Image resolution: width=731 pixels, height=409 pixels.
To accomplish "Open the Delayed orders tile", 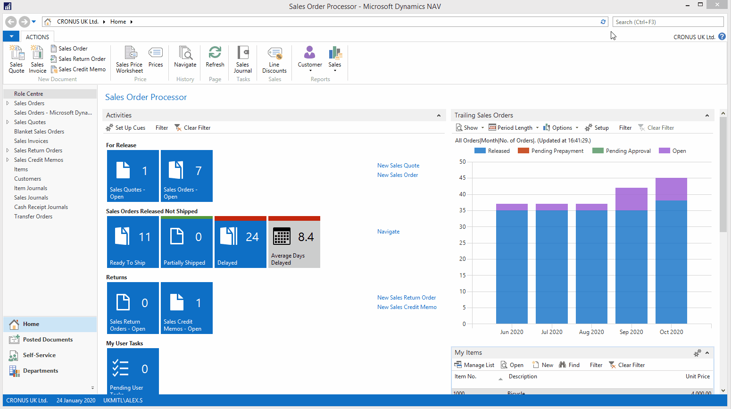I will [241, 242].
